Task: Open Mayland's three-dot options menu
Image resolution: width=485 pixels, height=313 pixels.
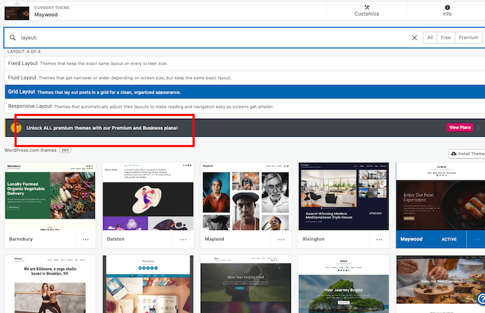Action: 281,239
